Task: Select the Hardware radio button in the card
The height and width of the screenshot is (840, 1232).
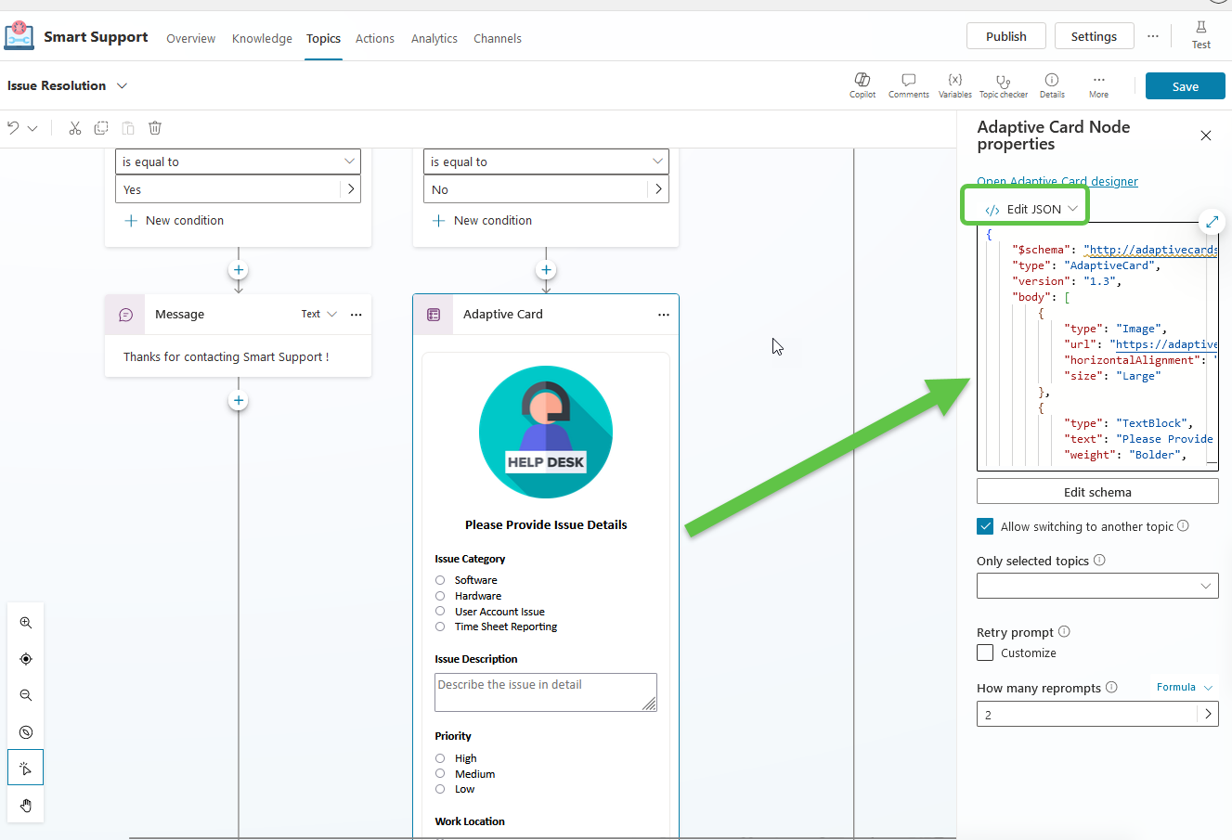Action: [x=439, y=595]
